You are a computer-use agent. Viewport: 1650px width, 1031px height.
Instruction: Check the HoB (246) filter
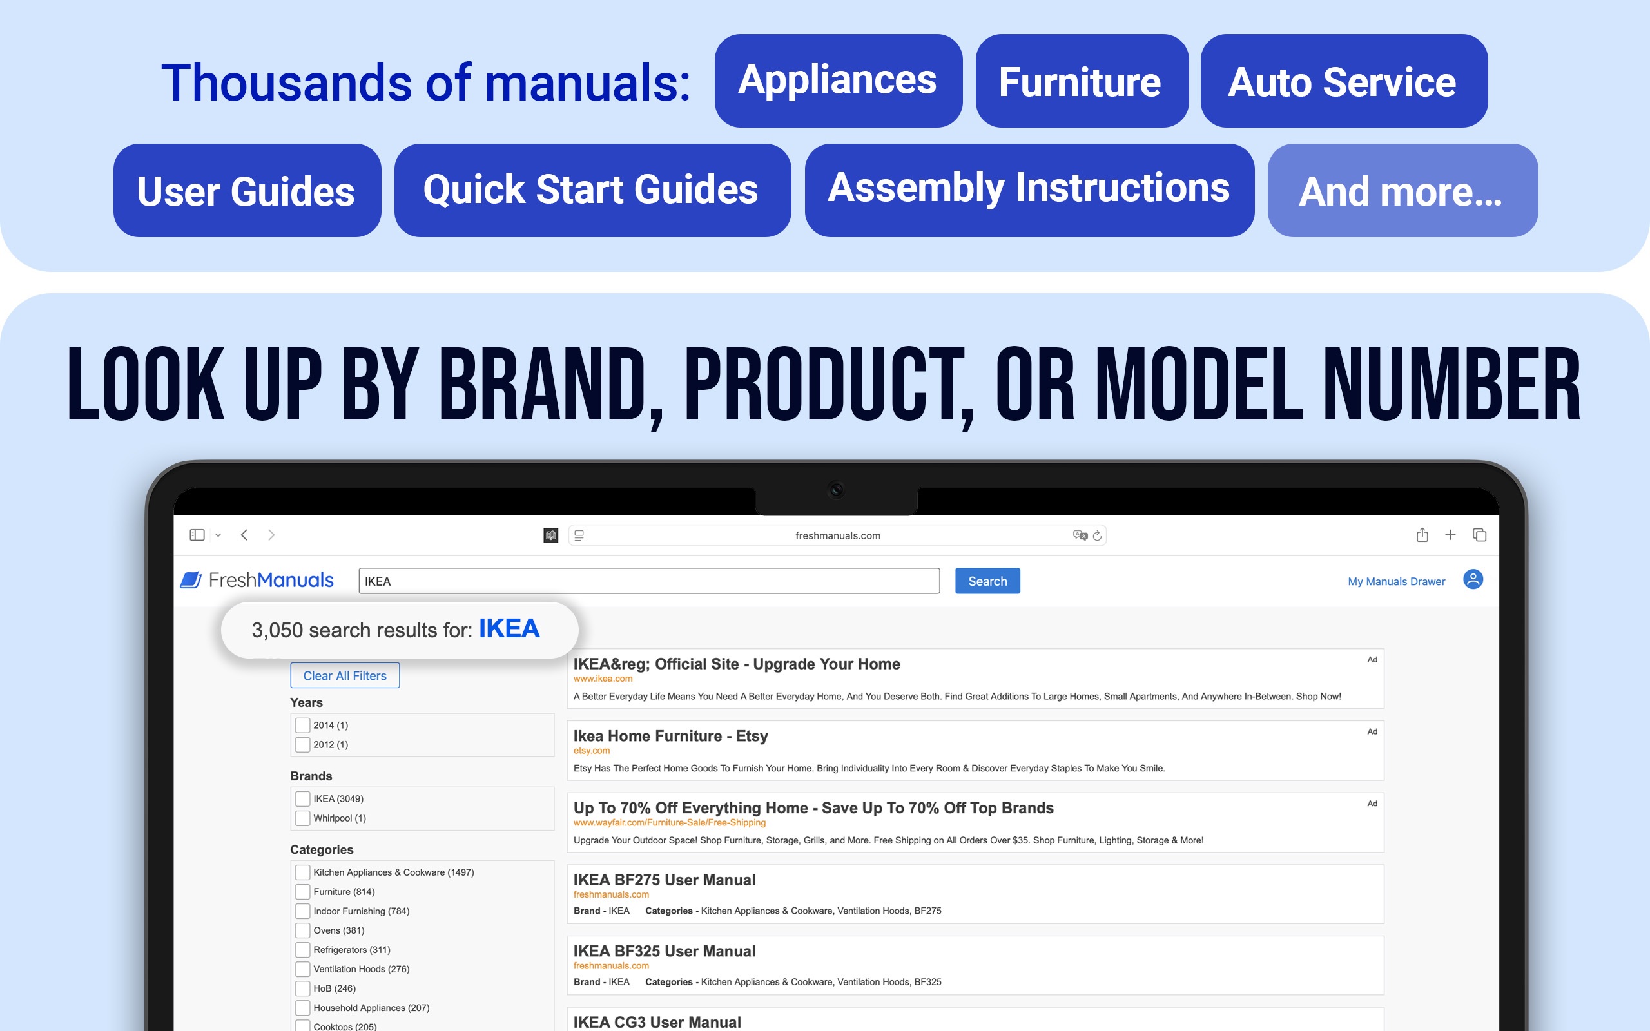coord(303,988)
